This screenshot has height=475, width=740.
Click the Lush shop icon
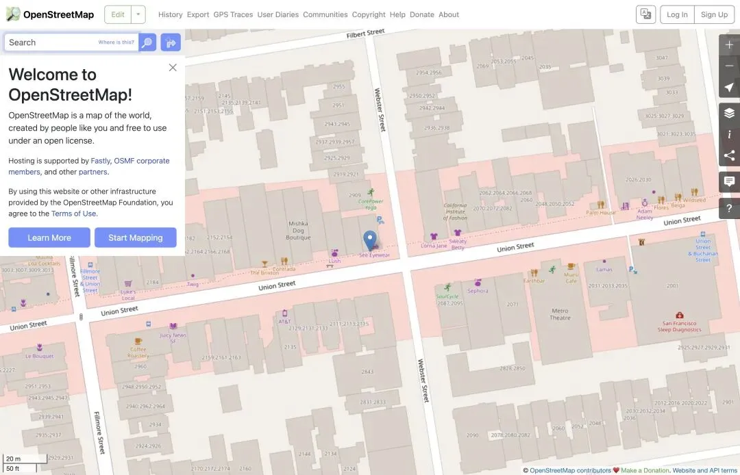coord(334,253)
